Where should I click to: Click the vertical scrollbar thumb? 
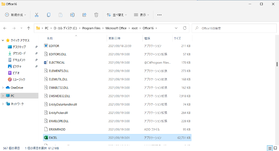277,64
